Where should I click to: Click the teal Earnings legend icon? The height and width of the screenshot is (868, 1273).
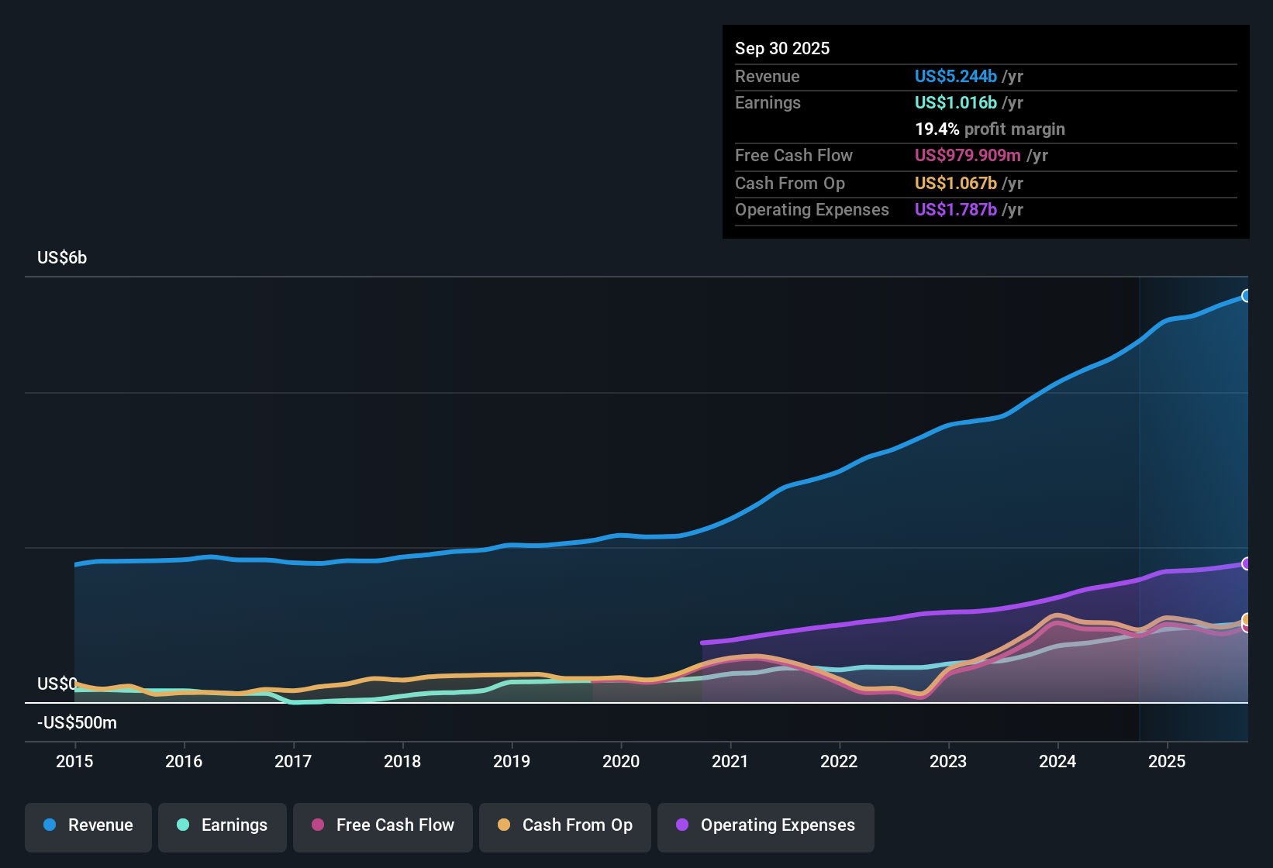point(183,825)
